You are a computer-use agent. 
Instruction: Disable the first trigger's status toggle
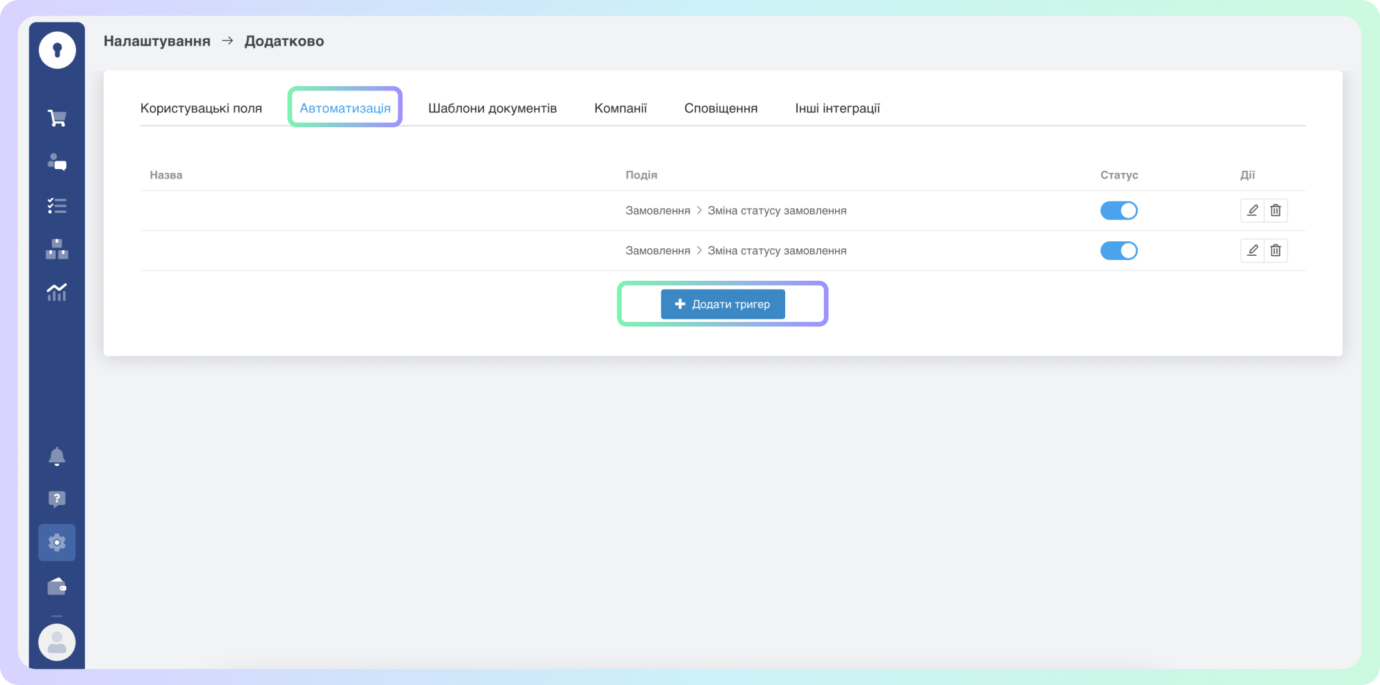[1118, 211]
